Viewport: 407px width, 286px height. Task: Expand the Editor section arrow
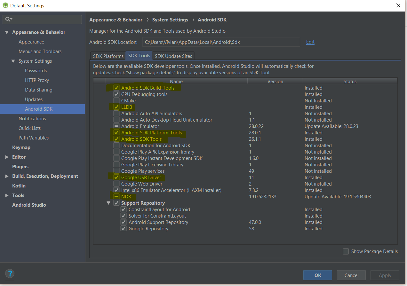pyautogui.click(x=7, y=157)
